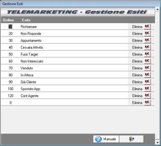The height and width of the screenshot is (146, 161).
Task: Click the Esito column header
Action: tap(26, 20)
